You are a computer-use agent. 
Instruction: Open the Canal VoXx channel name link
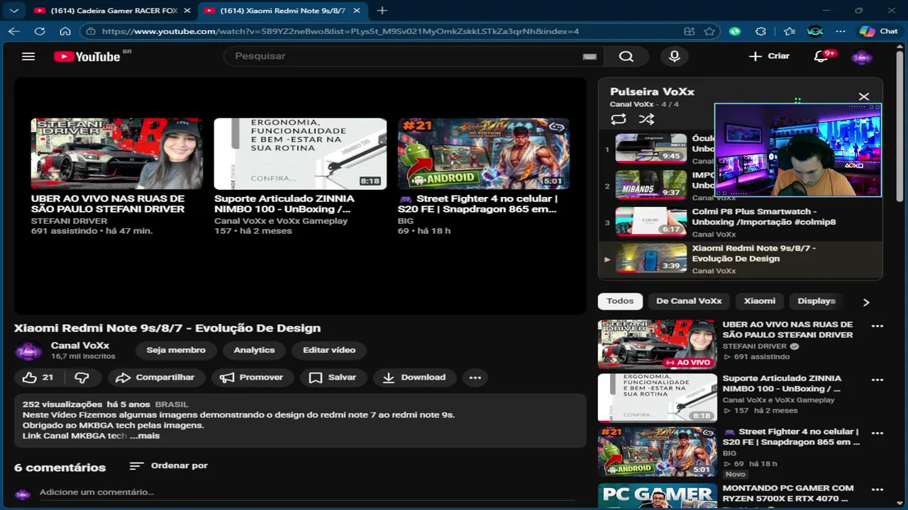(80, 345)
